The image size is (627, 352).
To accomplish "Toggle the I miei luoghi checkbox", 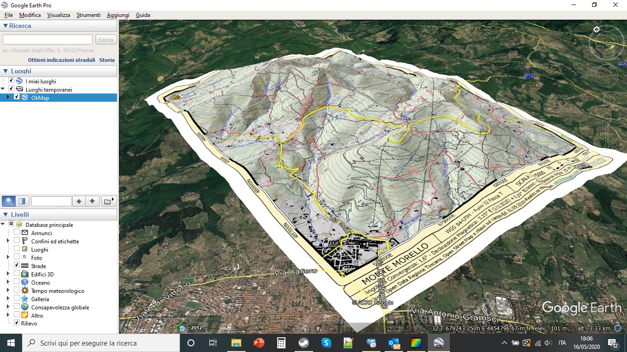I will pos(11,81).
